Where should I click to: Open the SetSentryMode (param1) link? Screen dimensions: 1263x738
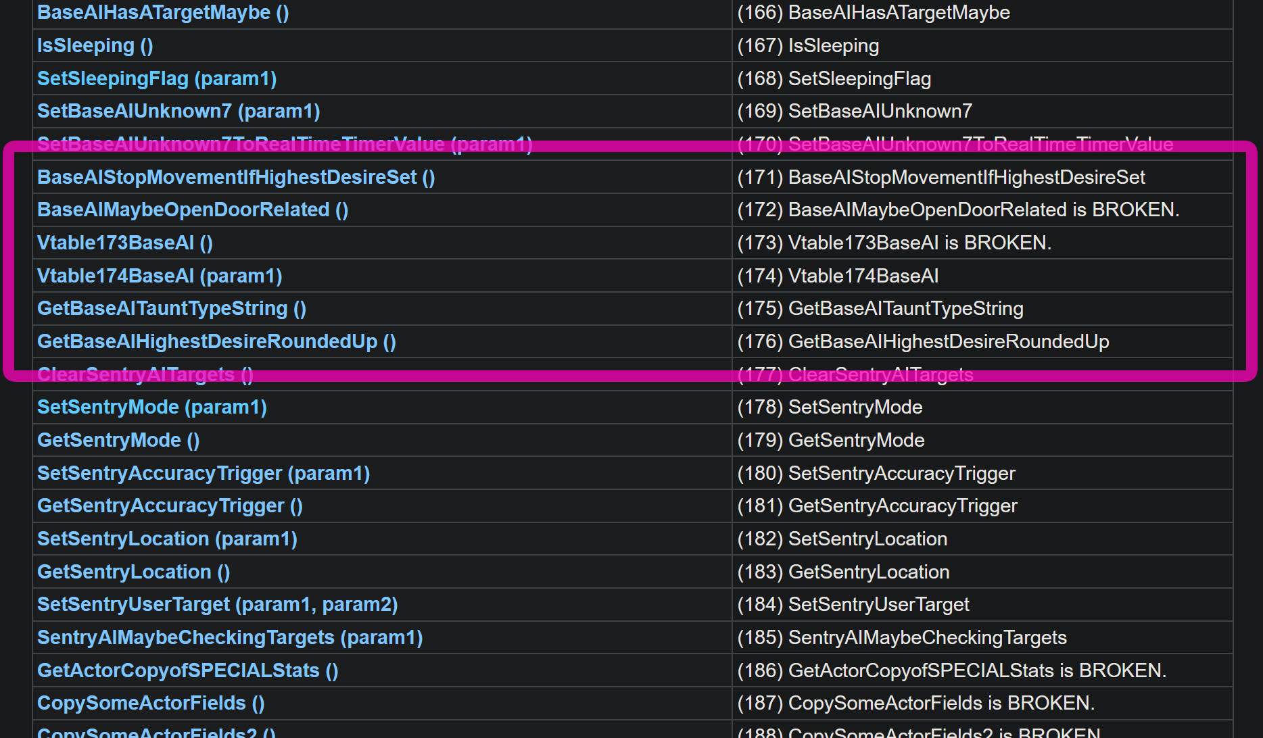click(x=152, y=407)
